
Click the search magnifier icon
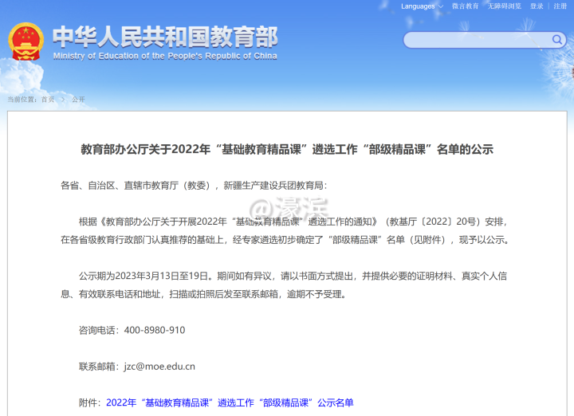click(557, 40)
